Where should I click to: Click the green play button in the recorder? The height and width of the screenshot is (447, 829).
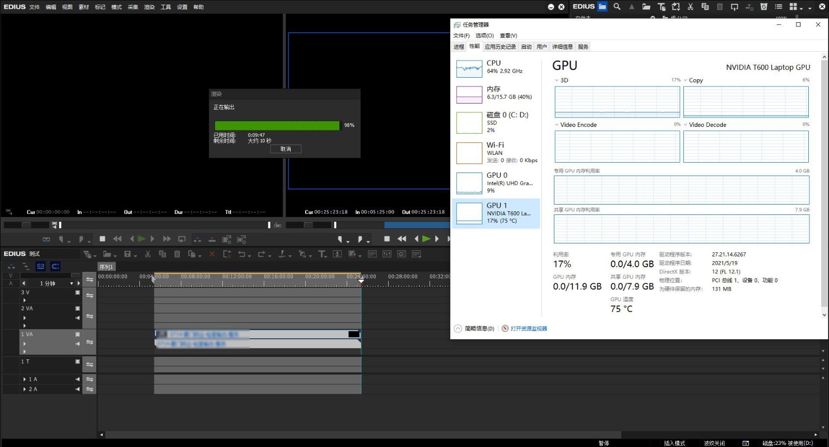(x=426, y=239)
